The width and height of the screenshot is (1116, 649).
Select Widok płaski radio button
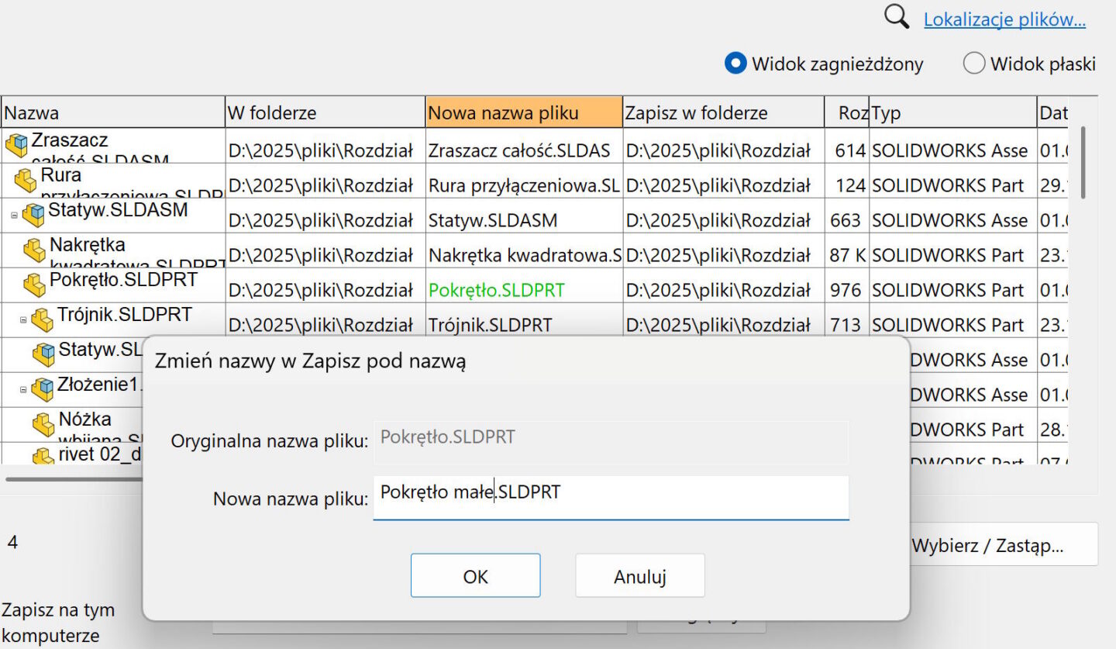(x=973, y=64)
